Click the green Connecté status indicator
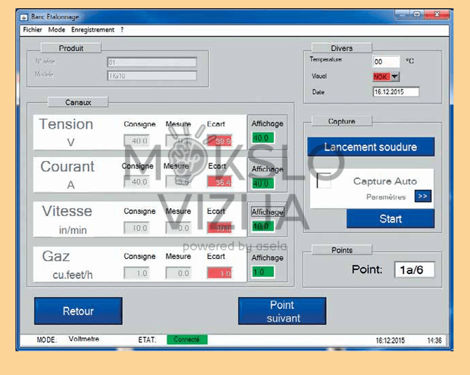470x375 pixels. tap(187, 339)
